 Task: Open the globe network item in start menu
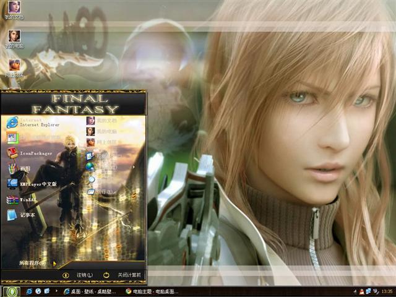click(101, 167)
